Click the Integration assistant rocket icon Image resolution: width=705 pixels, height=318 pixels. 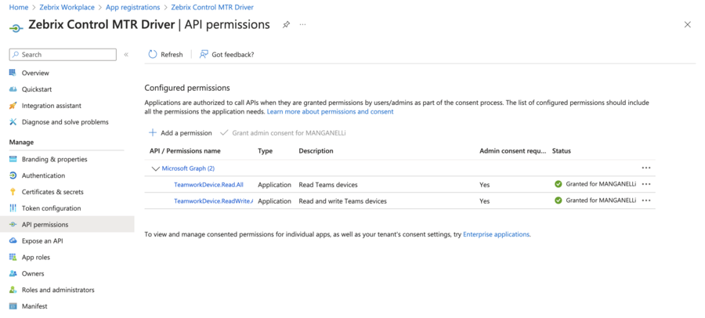13,106
